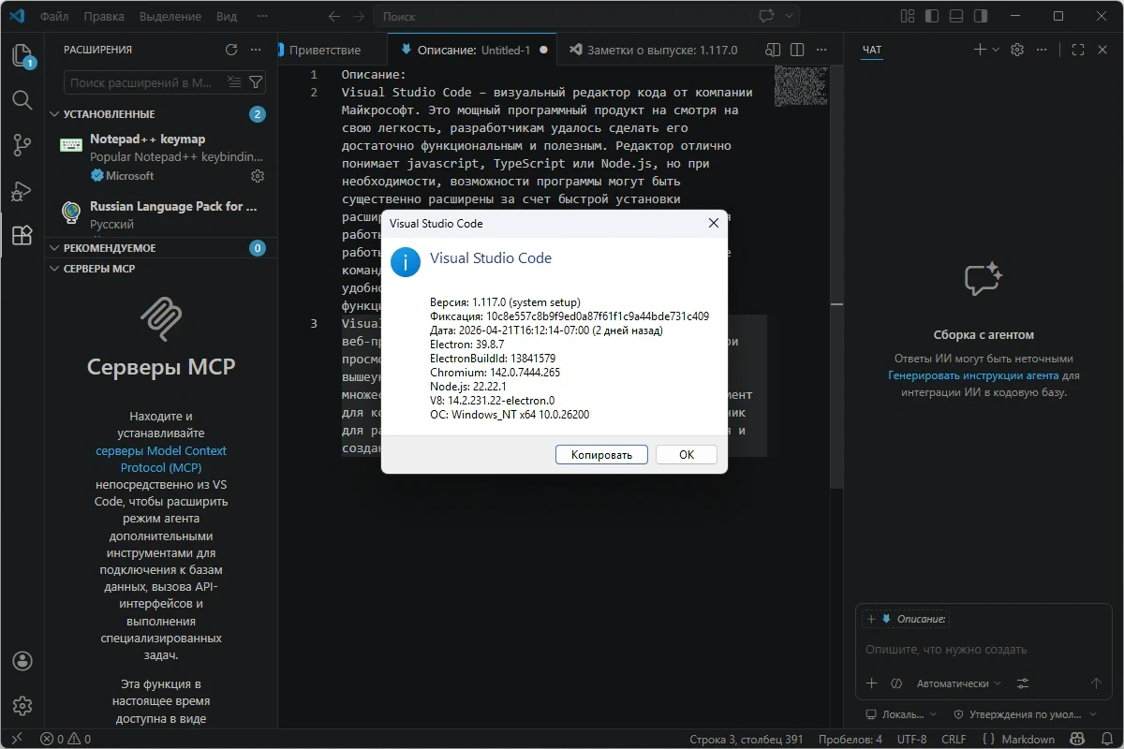Open the Вид menu
This screenshot has height=749, width=1124.
(x=227, y=16)
